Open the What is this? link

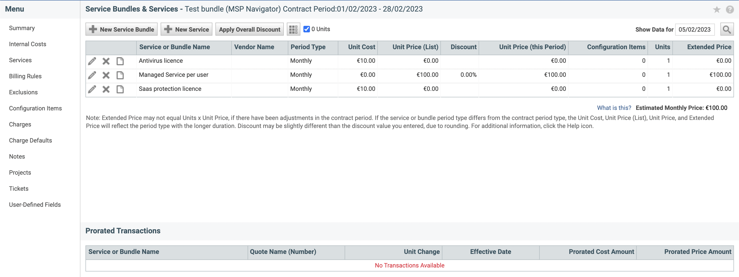tap(614, 108)
